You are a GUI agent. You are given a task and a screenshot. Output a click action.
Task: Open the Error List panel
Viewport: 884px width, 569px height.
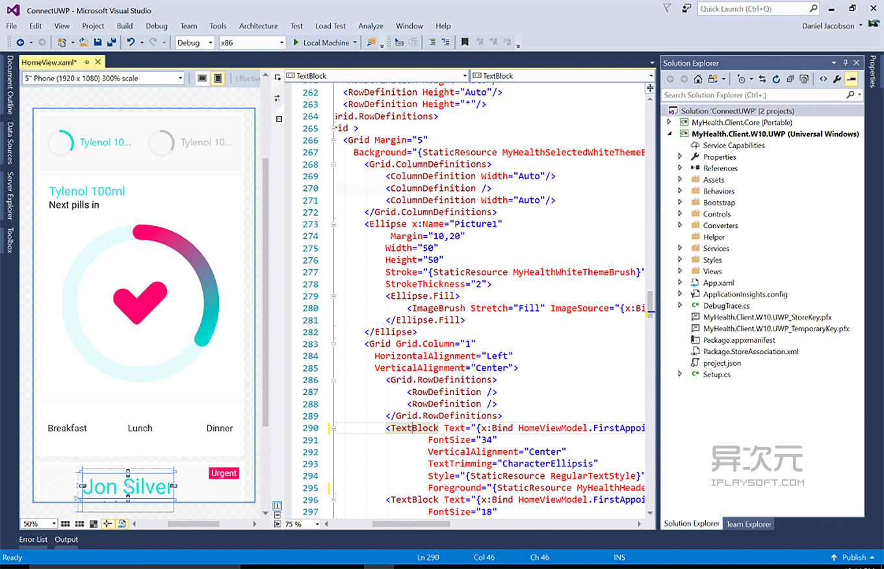[x=32, y=539]
